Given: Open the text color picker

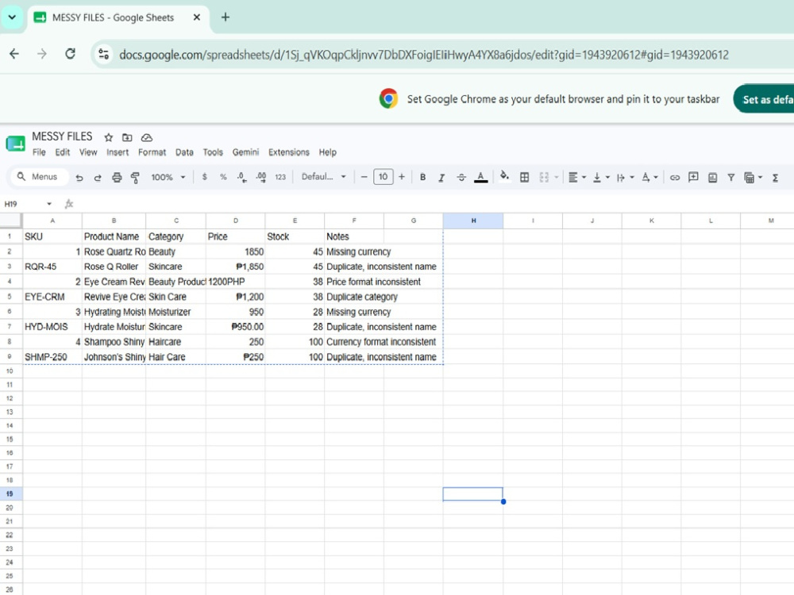Looking at the screenshot, I should [480, 178].
